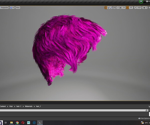Select the hair_1 breadcrumb folder
The height and width of the screenshot is (125, 150).
38,106
